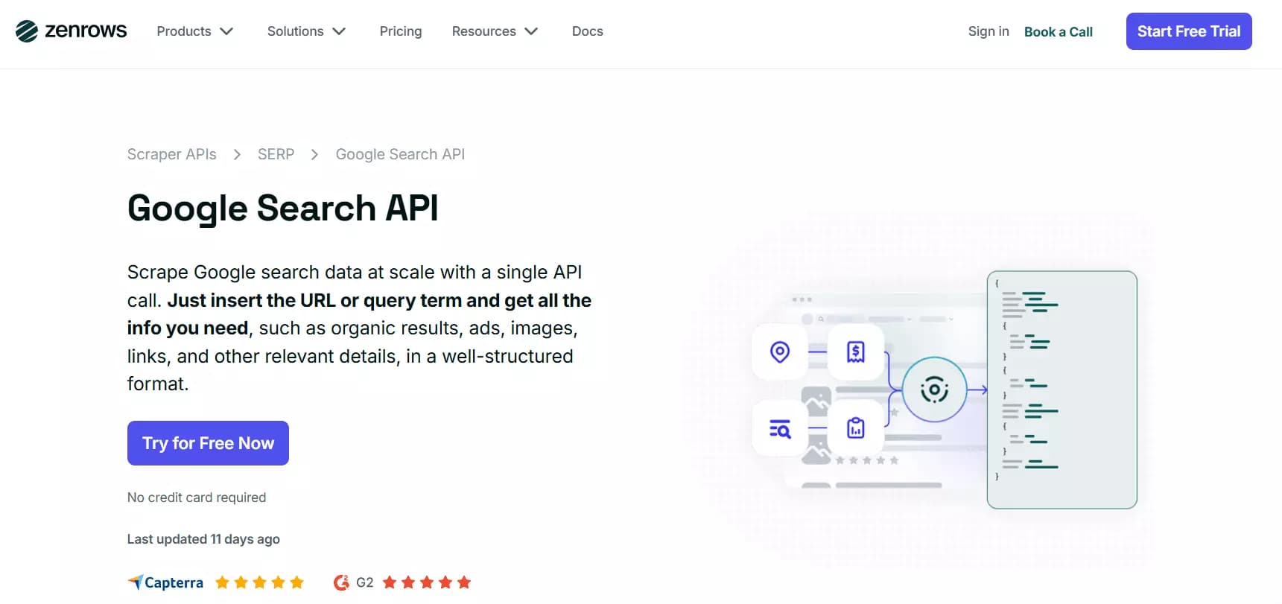1282x604 pixels.
Task: Navigate to SERP breadcrumb
Action: coord(276,154)
